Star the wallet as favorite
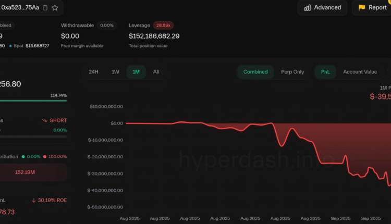 (x=55, y=7)
